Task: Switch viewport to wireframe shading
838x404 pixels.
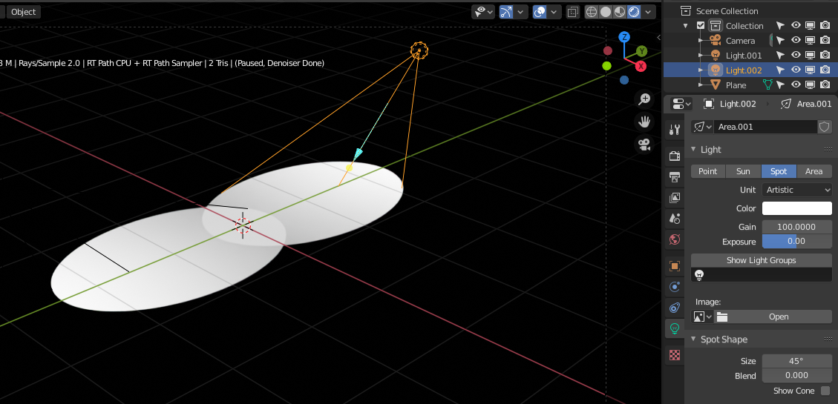Action: [592, 12]
